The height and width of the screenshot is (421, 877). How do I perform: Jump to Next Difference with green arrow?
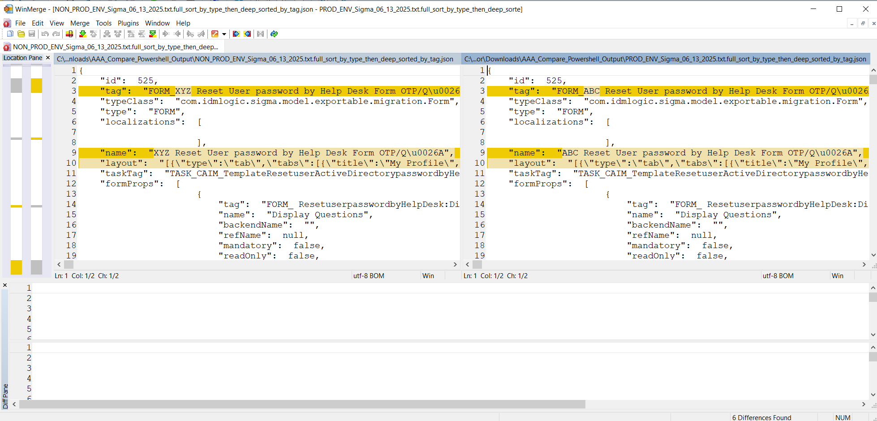click(x=82, y=34)
